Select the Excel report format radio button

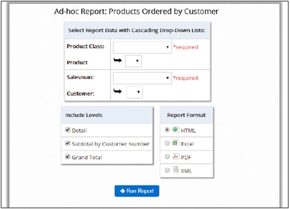point(167,143)
